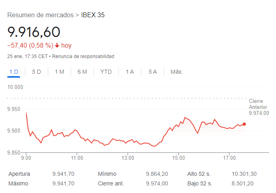276x193 pixels.
Task: Open the 1 M chart range
Action: point(59,72)
